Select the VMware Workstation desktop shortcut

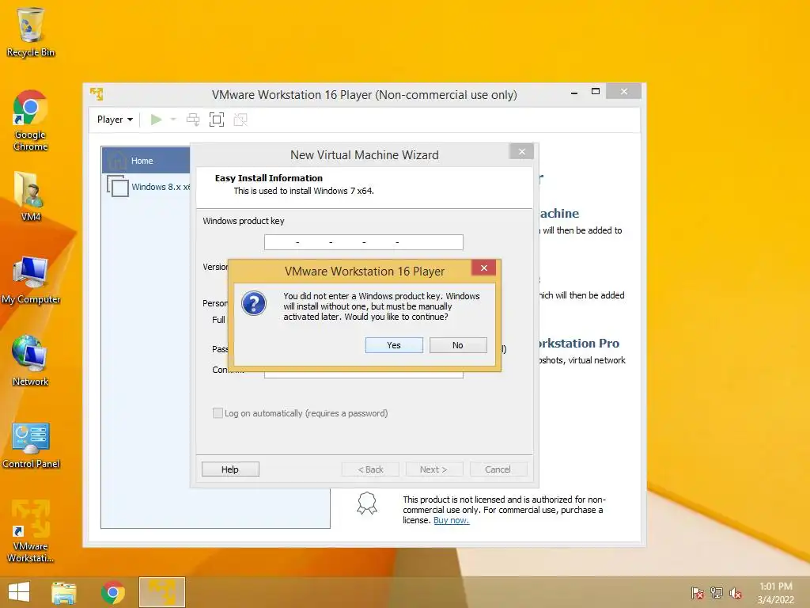tap(31, 531)
